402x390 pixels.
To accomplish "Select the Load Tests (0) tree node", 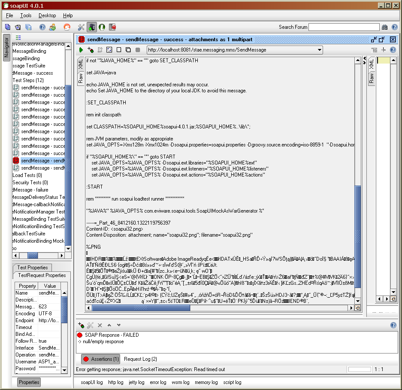I will pos(27,175).
